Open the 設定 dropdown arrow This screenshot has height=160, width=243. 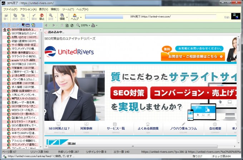(x=55, y=17)
